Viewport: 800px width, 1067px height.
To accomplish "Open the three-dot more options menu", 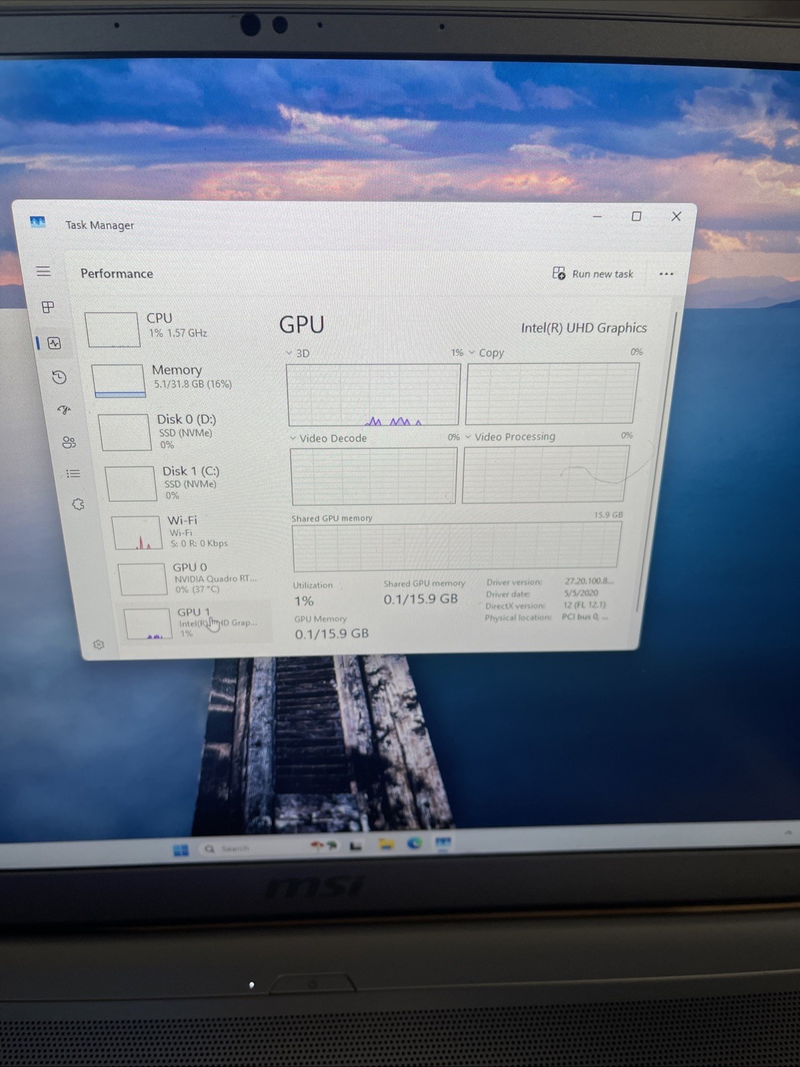I will (666, 274).
